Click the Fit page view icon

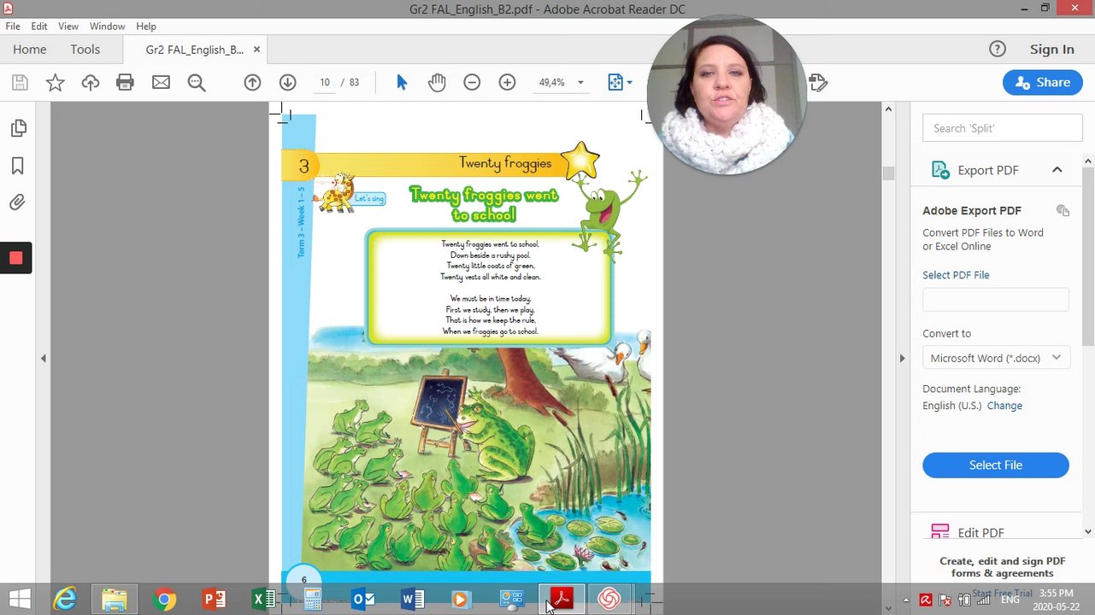tap(615, 83)
